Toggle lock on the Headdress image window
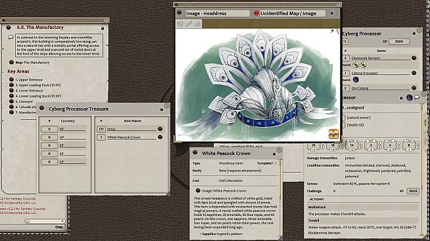 [332, 13]
